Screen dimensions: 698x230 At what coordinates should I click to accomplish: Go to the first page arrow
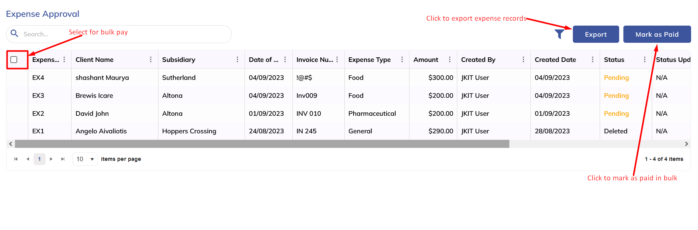coord(16,159)
